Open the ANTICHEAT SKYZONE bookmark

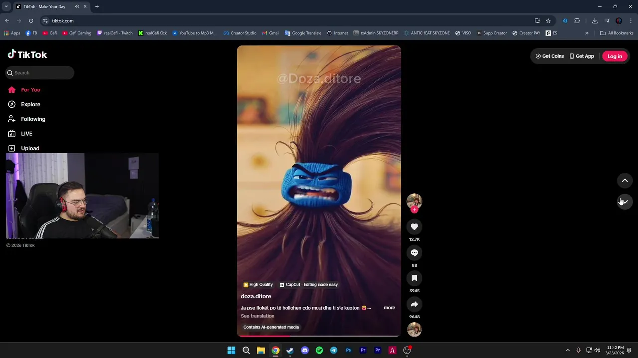coord(426,33)
